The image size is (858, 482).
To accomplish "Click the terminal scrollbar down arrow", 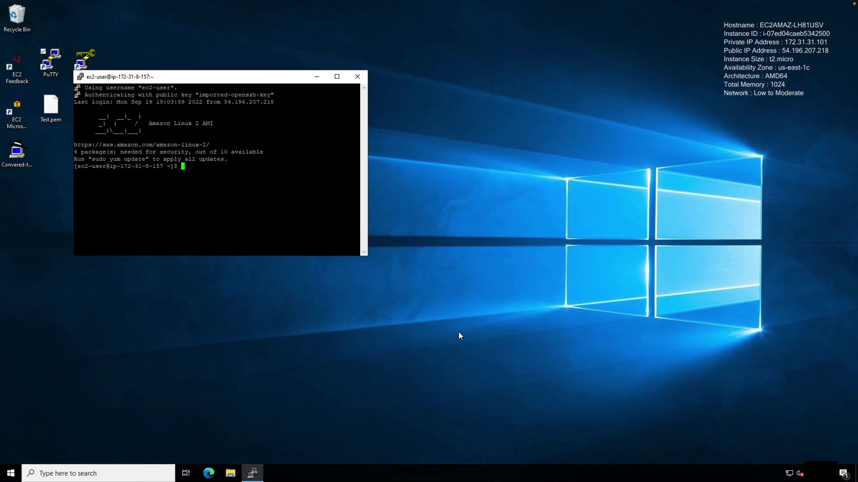I will coord(364,252).
